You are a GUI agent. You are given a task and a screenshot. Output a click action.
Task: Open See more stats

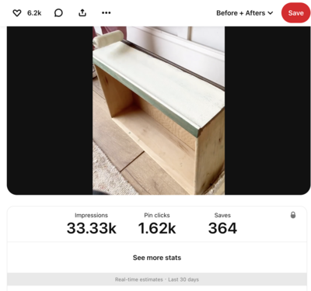click(157, 258)
